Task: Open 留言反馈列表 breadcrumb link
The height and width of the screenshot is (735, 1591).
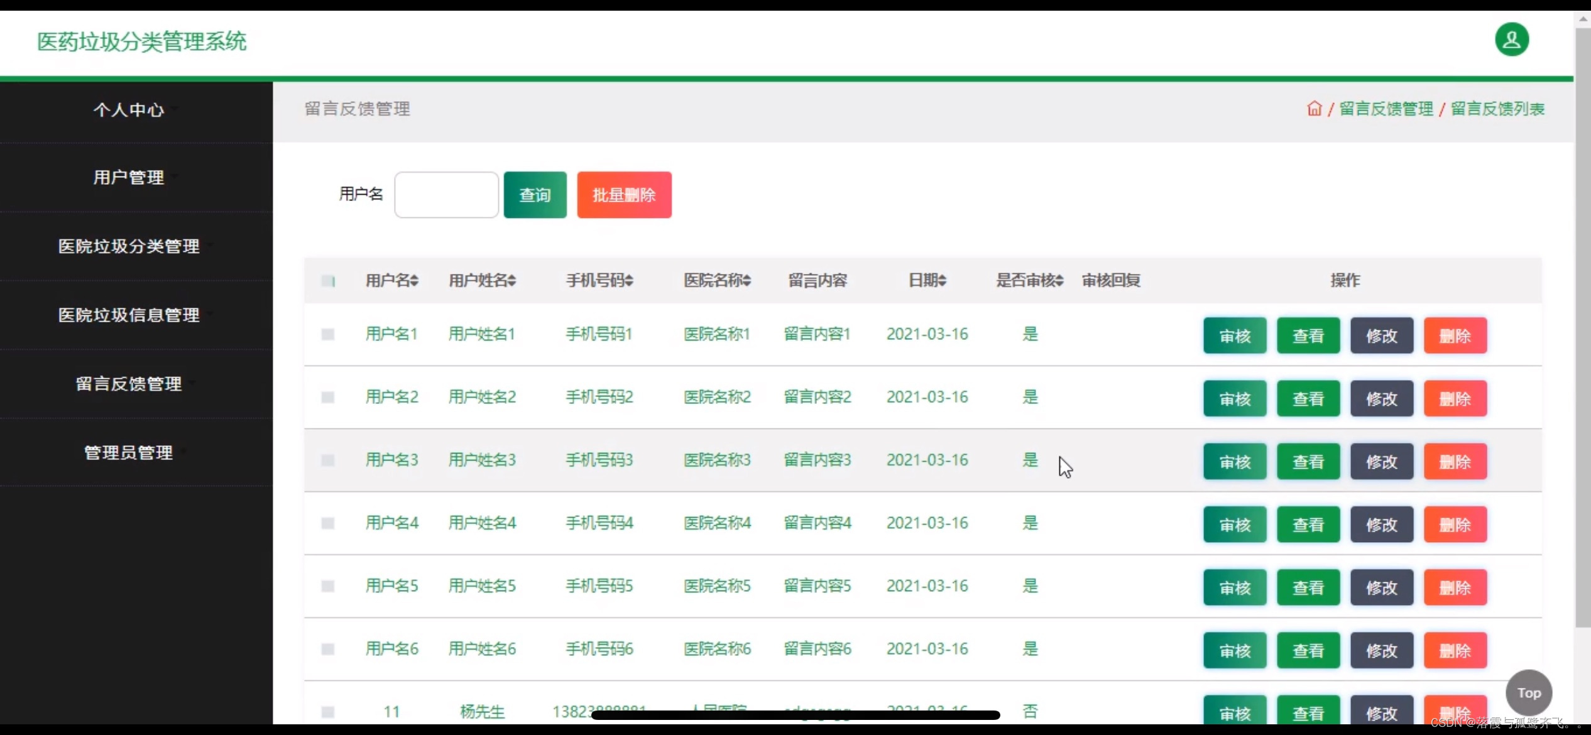Action: pyautogui.click(x=1497, y=109)
